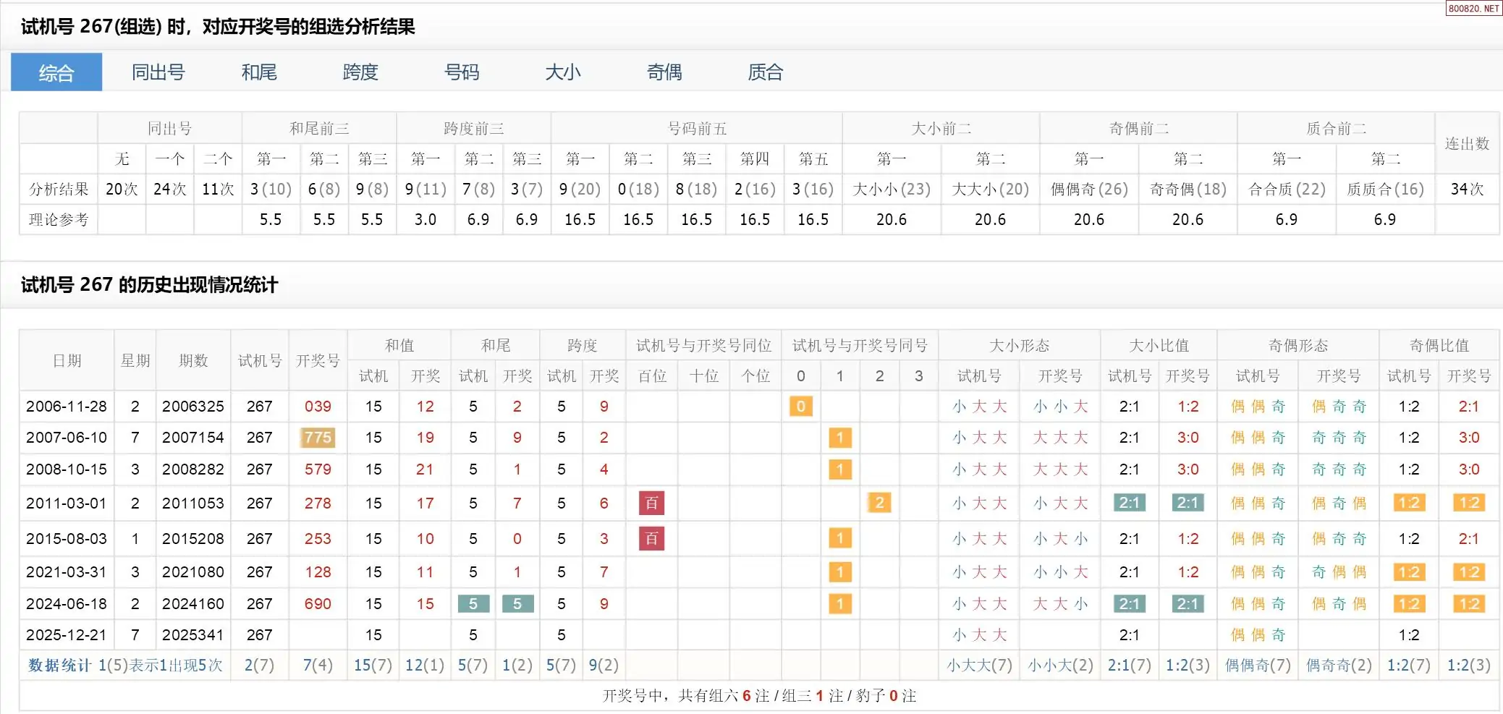Click red 百 badge in 2011-03-01 row
This screenshot has height=714, width=1503.
coord(651,503)
